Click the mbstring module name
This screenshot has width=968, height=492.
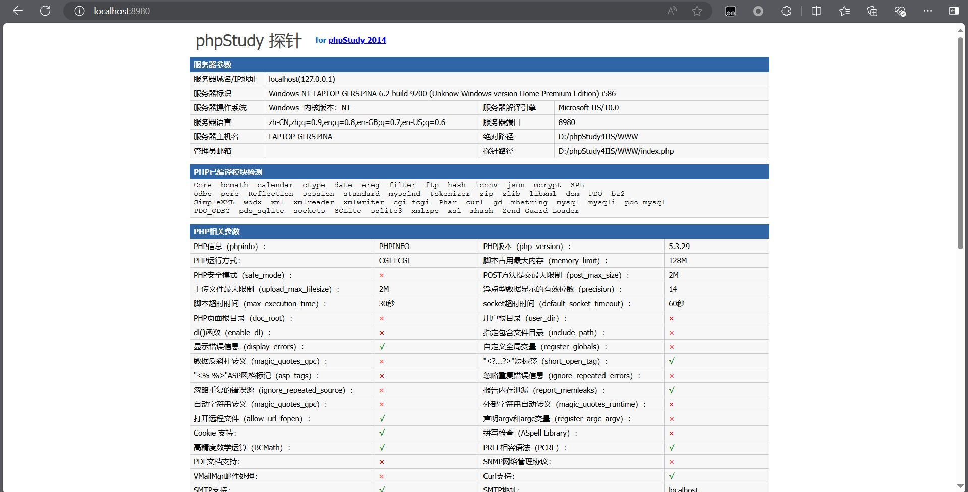(x=529, y=202)
